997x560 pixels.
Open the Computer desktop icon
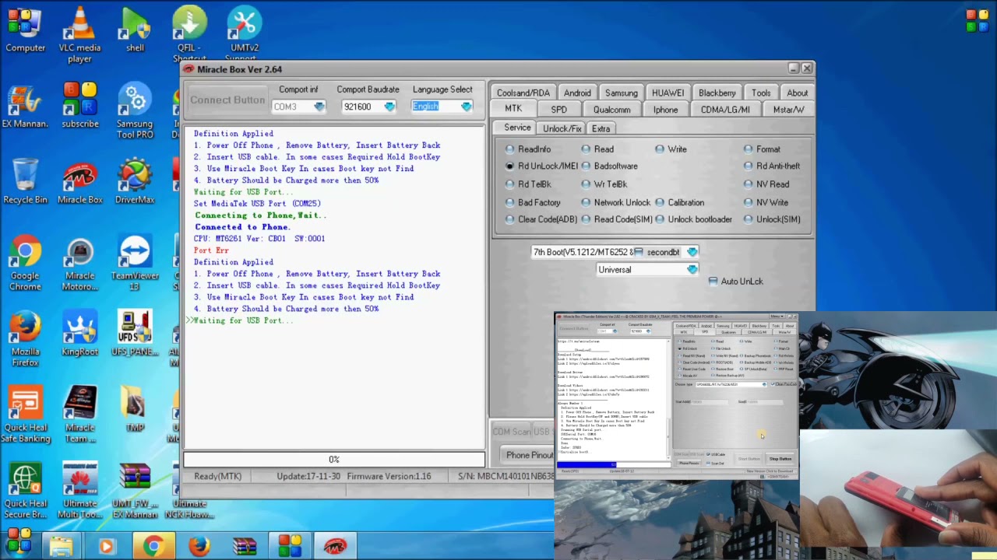coord(25,30)
